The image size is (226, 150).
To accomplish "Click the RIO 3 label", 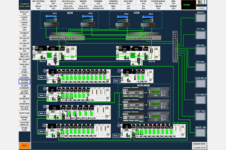I will 43,113.
